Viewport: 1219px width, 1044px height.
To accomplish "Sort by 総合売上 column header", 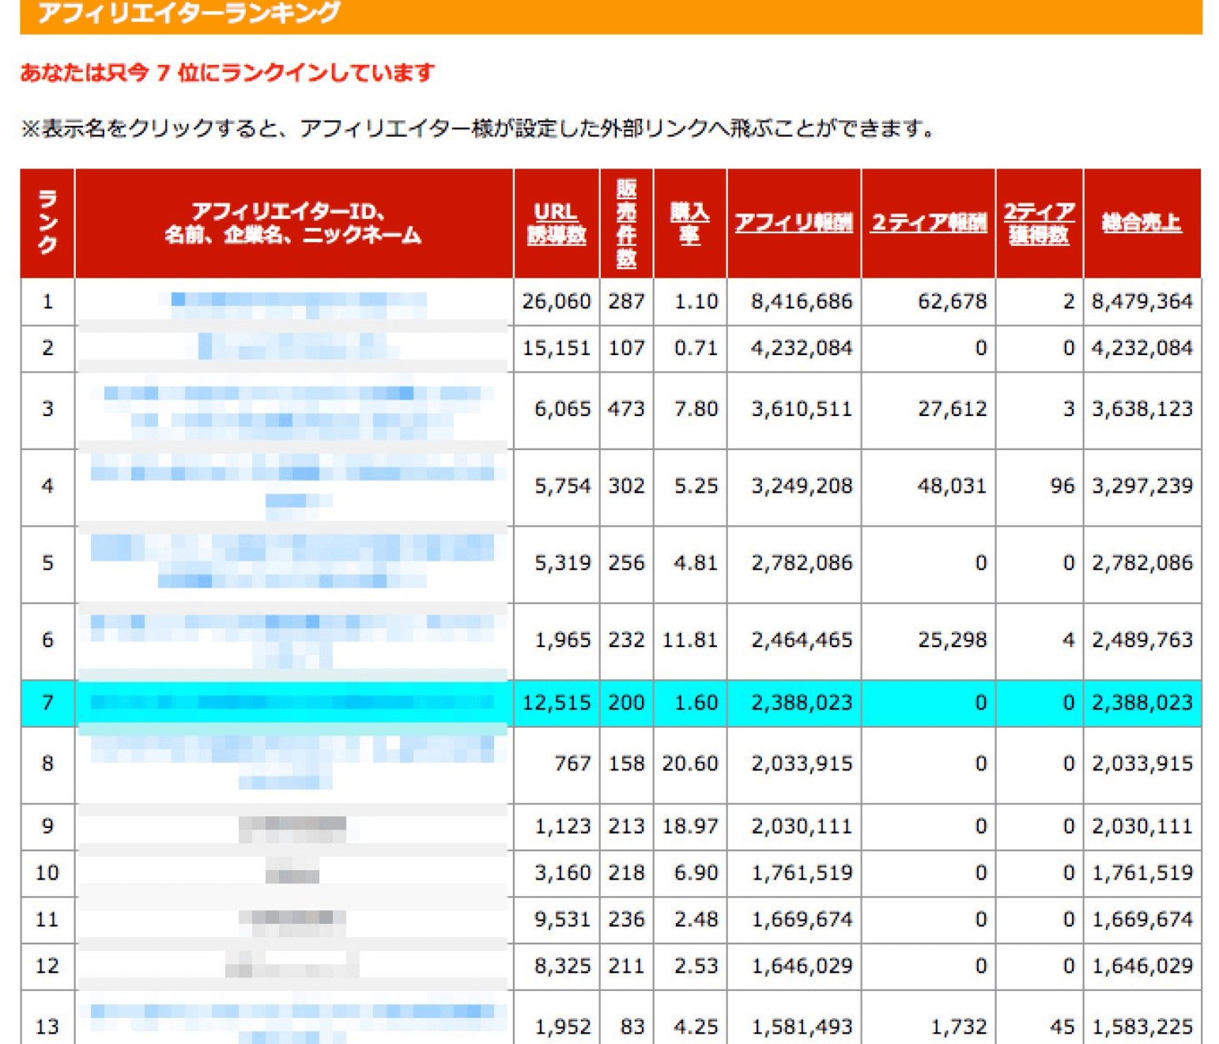I will coord(1142,223).
